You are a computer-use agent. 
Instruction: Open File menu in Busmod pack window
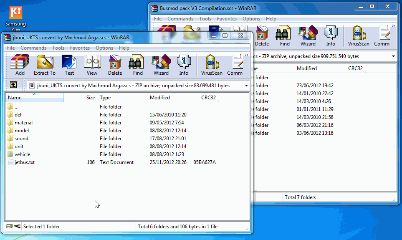pyautogui.click(x=158, y=19)
